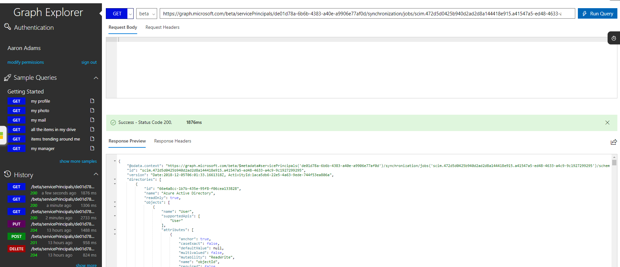Image resolution: width=620 pixels, height=267 pixels.
Task: Run GET all the items in my drive
Action: 16,130
